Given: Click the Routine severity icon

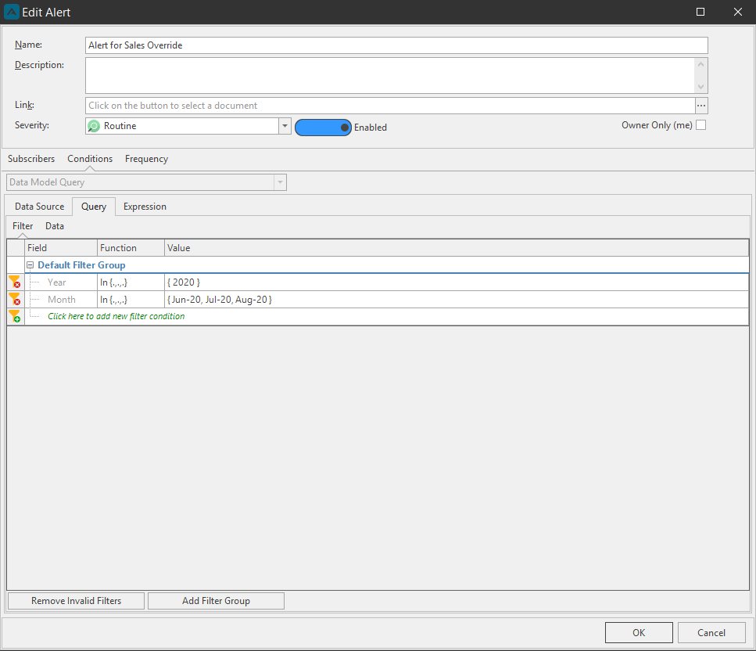Looking at the screenshot, I should coord(94,126).
